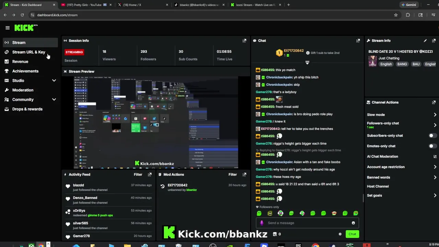The width and height of the screenshot is (439, 247).
Task: Click the chat scrollbar
Action: pos(363,198)
